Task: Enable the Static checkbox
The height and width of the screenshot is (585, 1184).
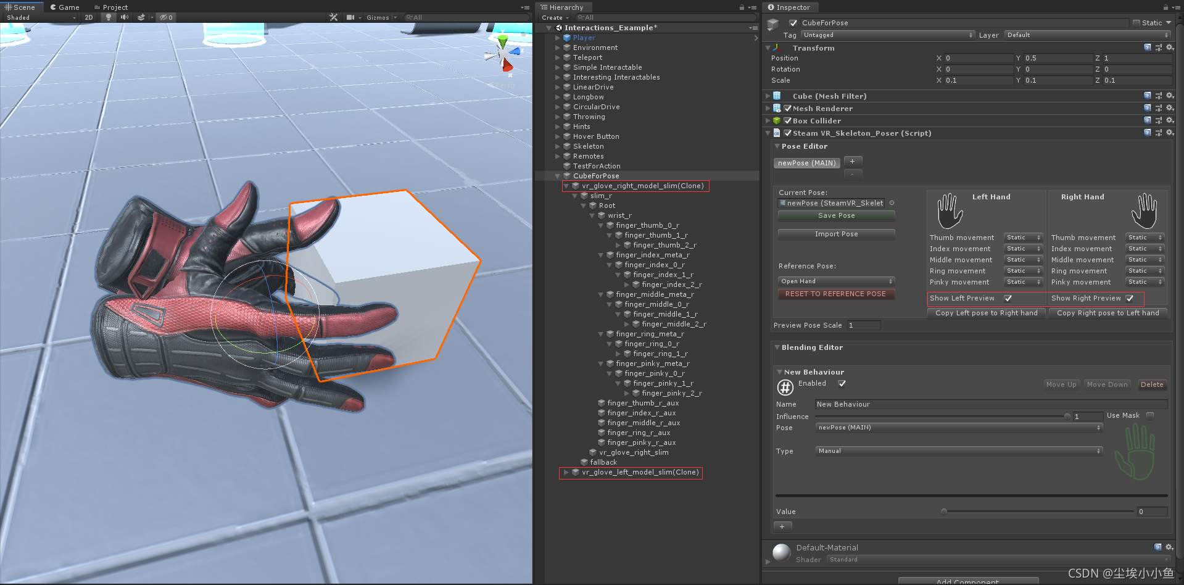Action: (1136, 23)
